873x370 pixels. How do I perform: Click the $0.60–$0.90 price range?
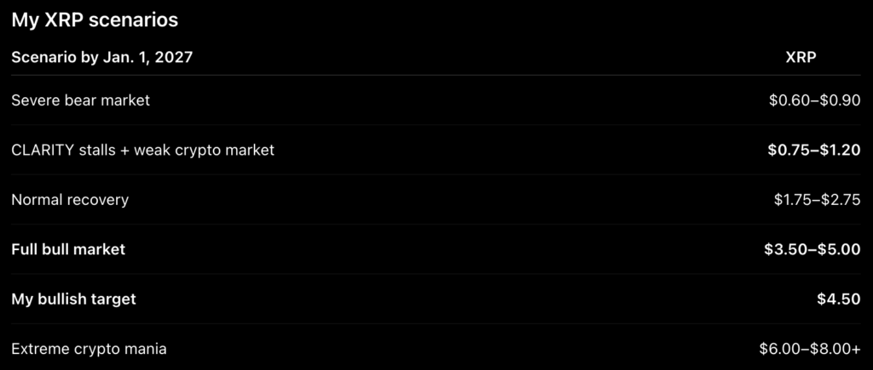click(814, 100)
